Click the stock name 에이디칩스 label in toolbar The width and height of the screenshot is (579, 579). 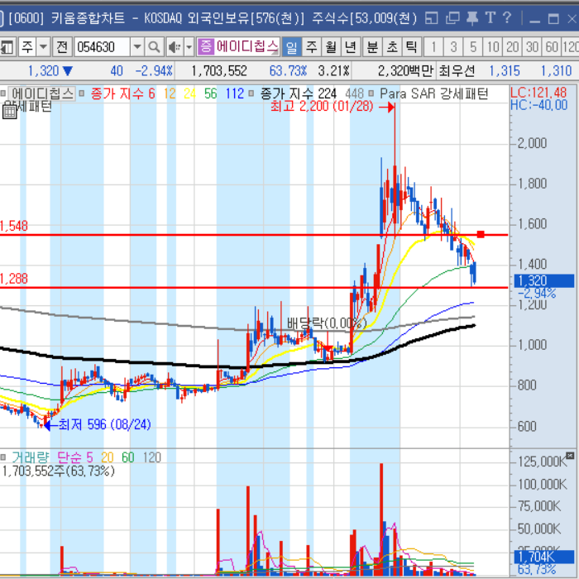pos(247,46)
